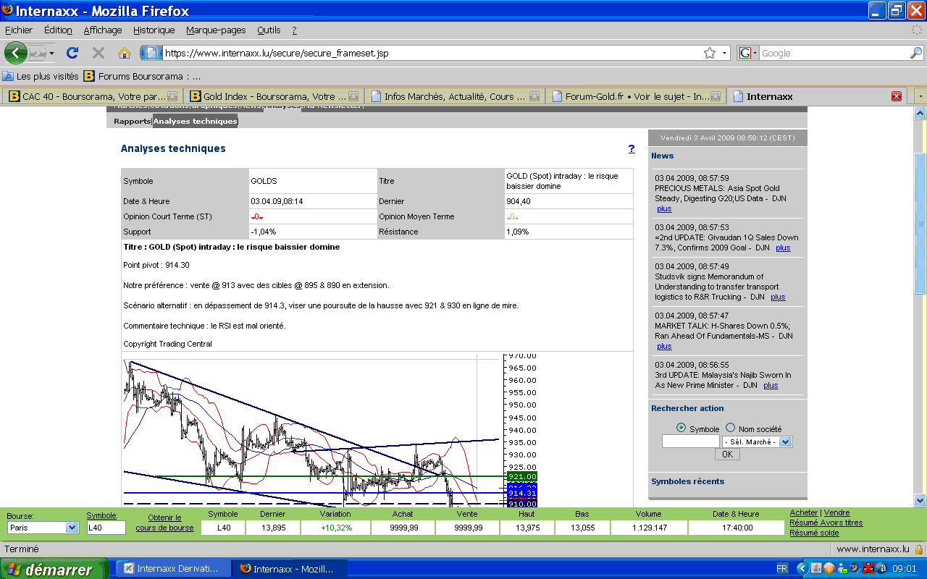The width and height of the screenshot is (927, 579).
Task: Open the Rapports sub-tab
Action: point(132,121)
